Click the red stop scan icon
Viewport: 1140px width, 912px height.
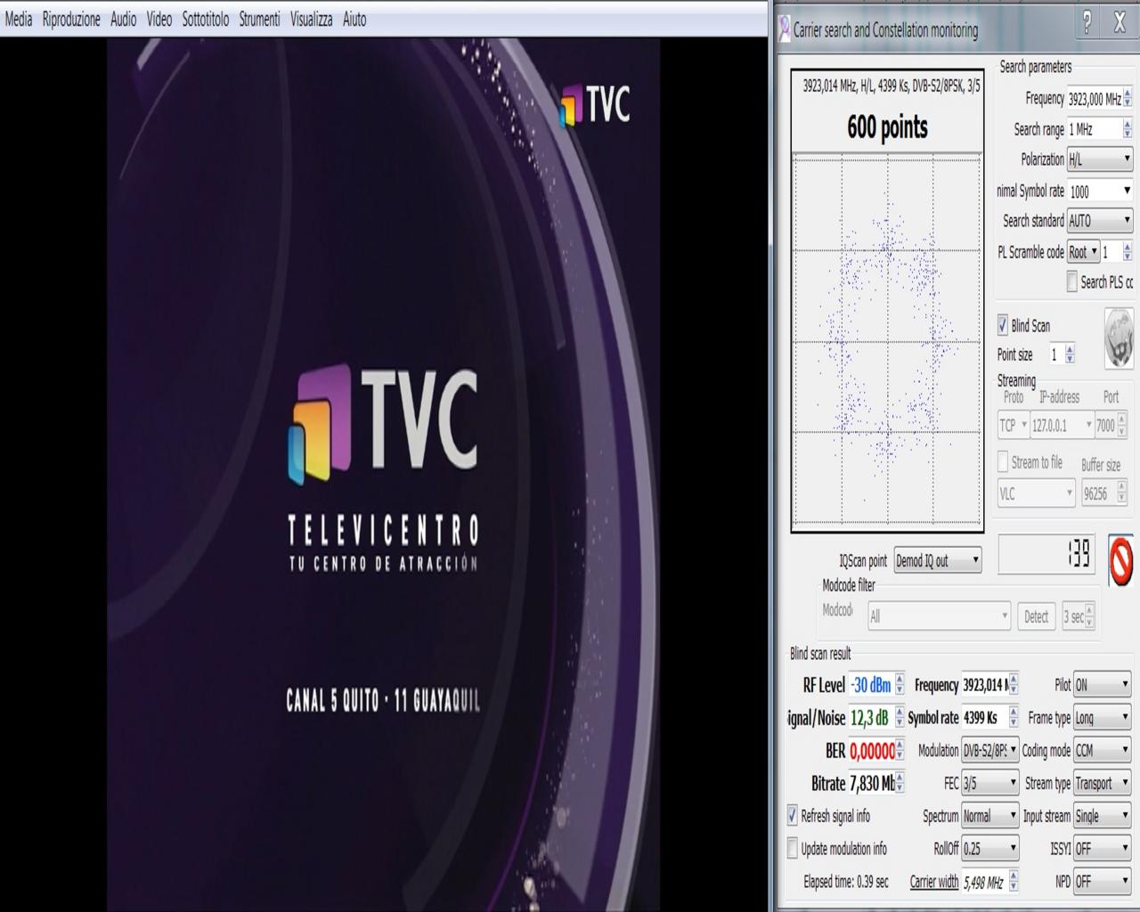click(1121, 560)
